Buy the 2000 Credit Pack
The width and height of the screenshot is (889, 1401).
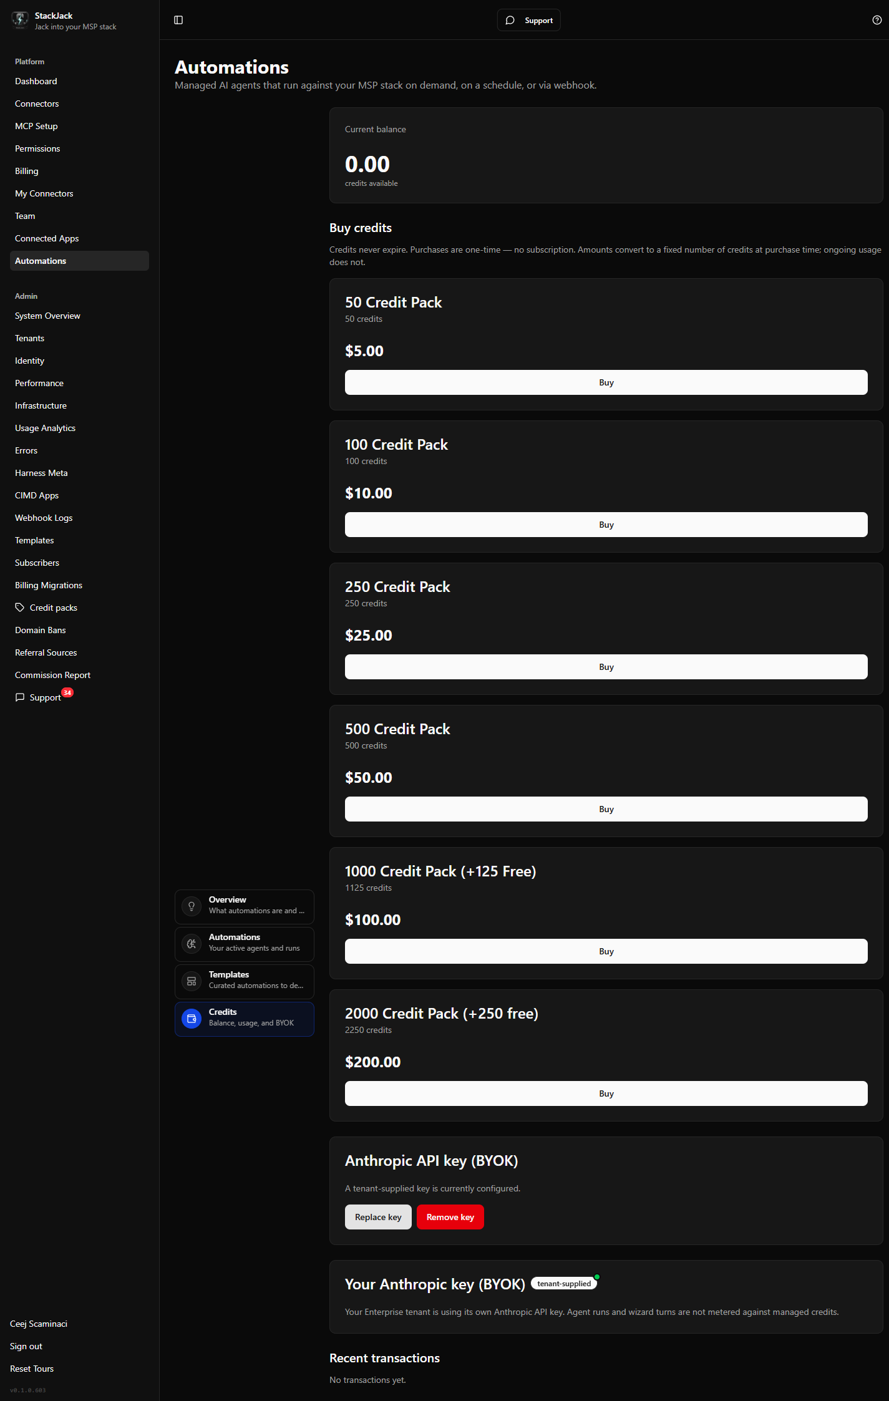[x=606, y=1093]
